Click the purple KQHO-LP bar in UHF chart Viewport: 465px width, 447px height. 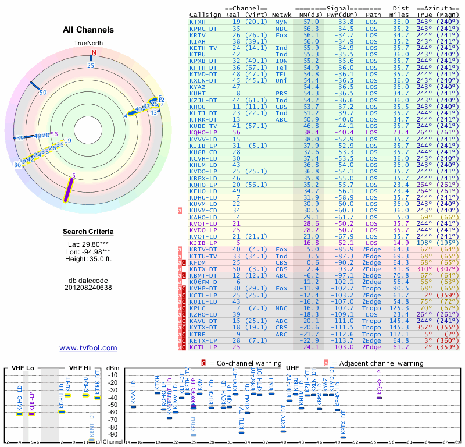tap(379, 397)
